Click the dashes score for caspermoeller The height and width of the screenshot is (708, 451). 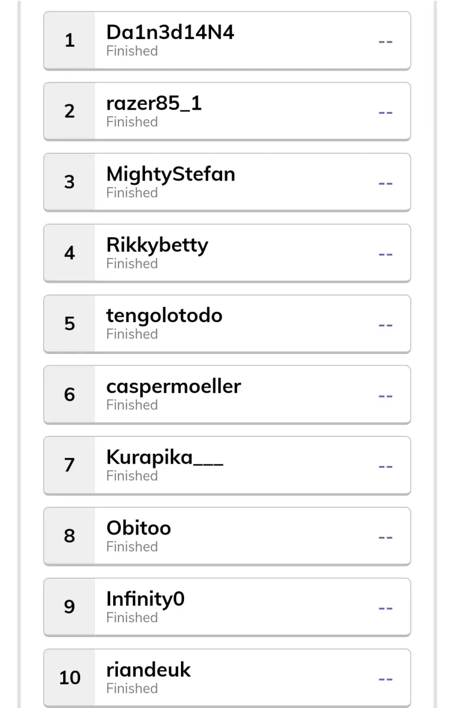click(386, 395)
